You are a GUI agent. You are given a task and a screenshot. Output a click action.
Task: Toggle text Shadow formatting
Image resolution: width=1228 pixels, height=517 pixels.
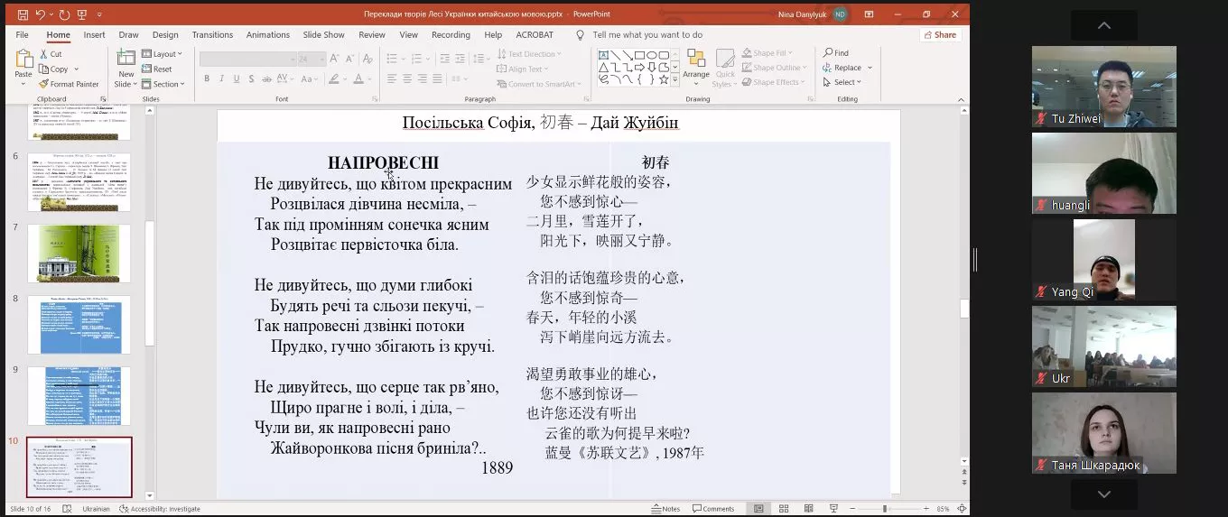[x=252, y=78]
